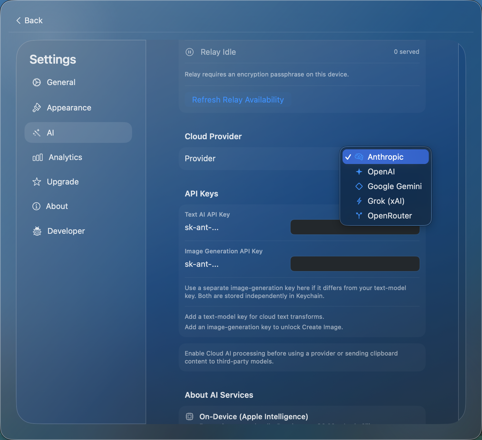Click the OpenRouter fork icon

359,216
